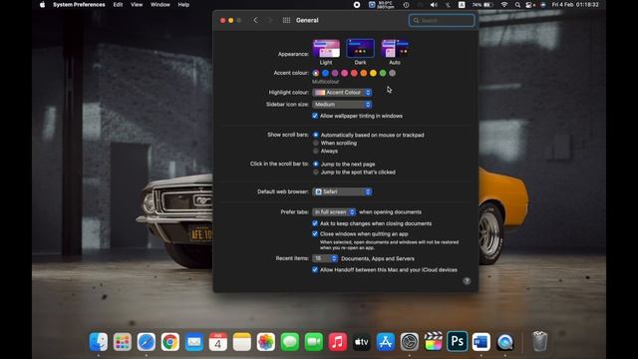
Task: Open the Prefer tabs dropdown
Action: (x=334, y=212)
